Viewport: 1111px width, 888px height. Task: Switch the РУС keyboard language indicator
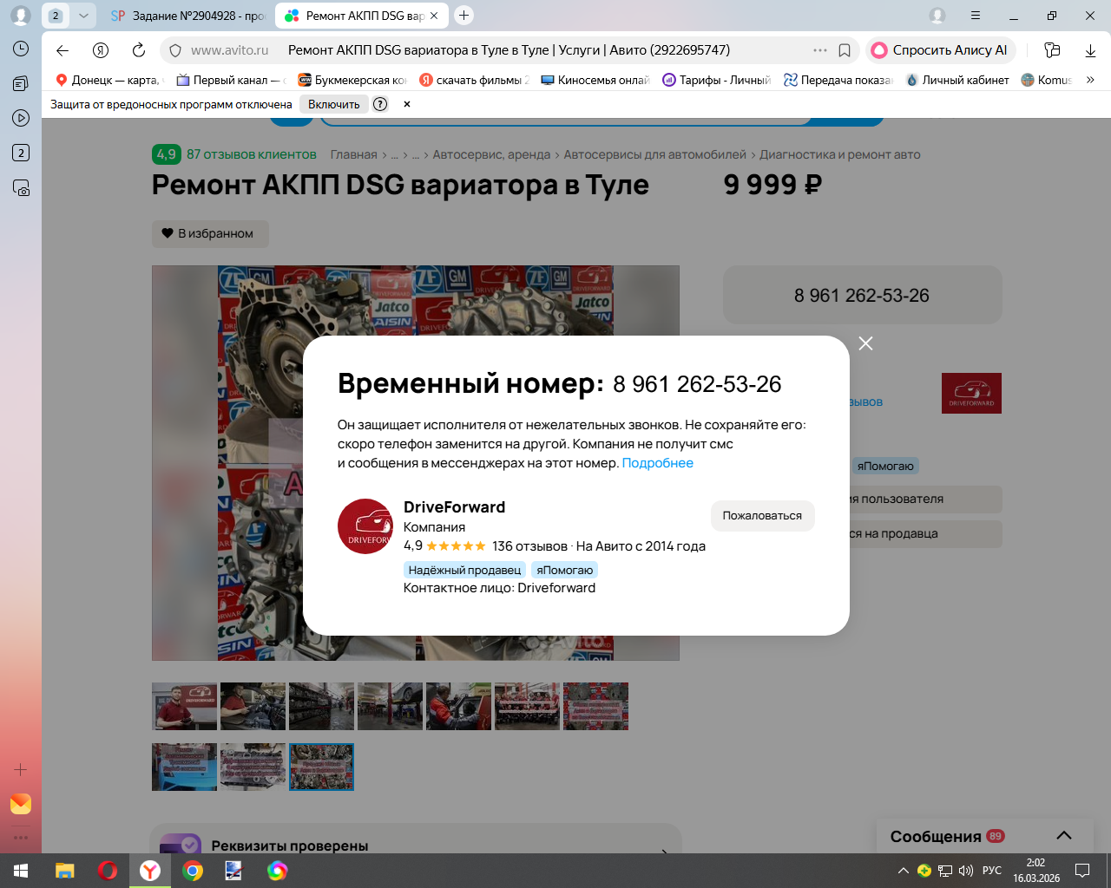tap(992, 871)
